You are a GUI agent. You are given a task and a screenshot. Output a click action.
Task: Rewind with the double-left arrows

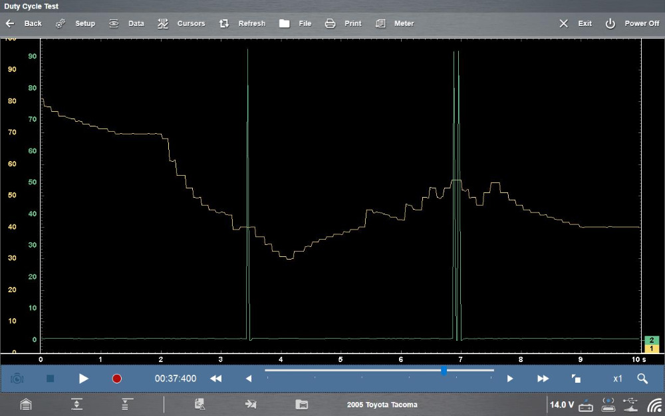pos(215,379)
